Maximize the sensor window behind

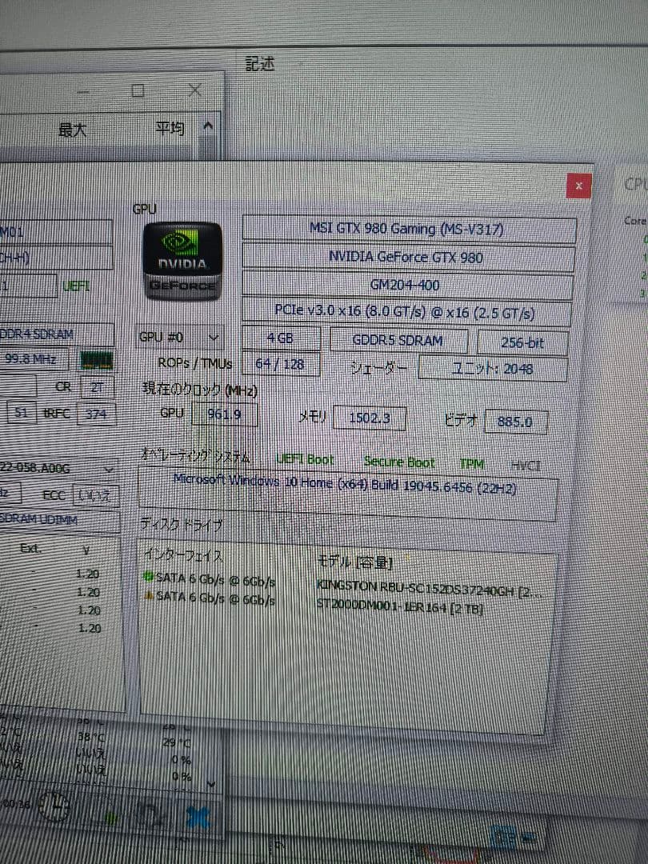pyautogui.click(x=138, y=91)
